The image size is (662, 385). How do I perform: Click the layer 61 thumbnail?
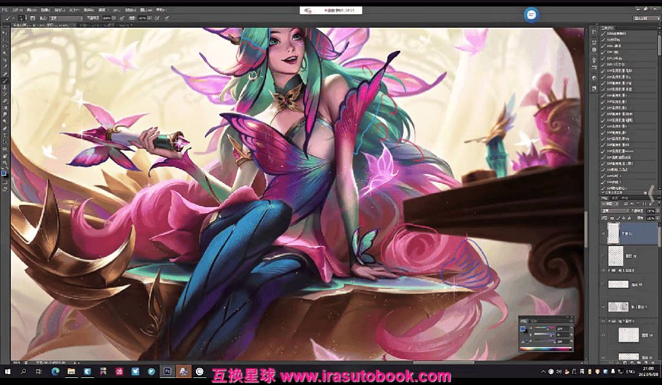pyautogui.click(x=613, y=233)
